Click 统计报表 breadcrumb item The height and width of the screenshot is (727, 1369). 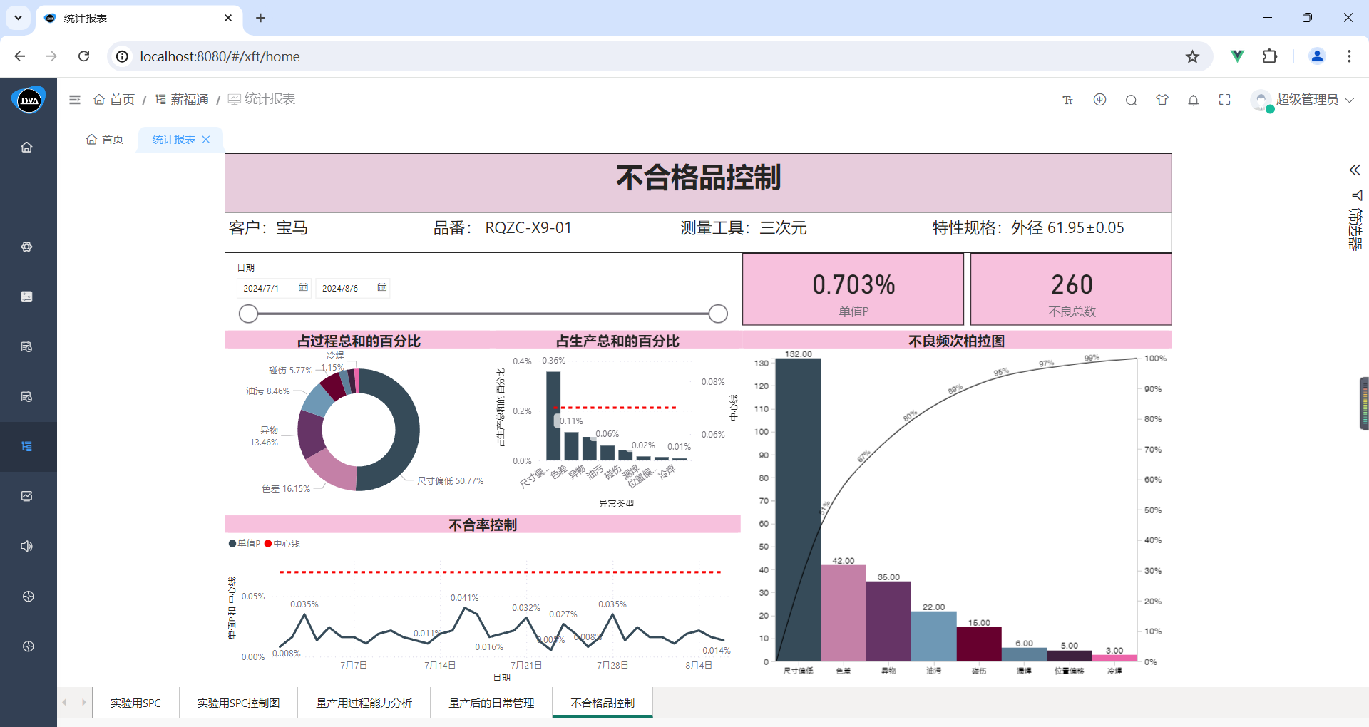[x=262, y=99]
